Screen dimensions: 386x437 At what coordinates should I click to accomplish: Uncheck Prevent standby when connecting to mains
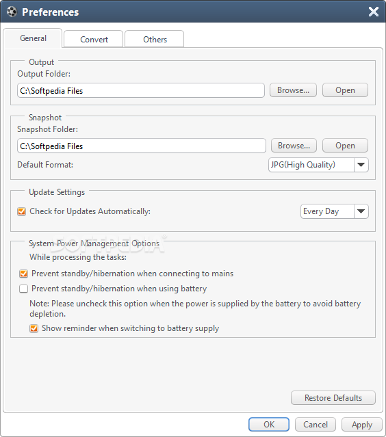23,274
